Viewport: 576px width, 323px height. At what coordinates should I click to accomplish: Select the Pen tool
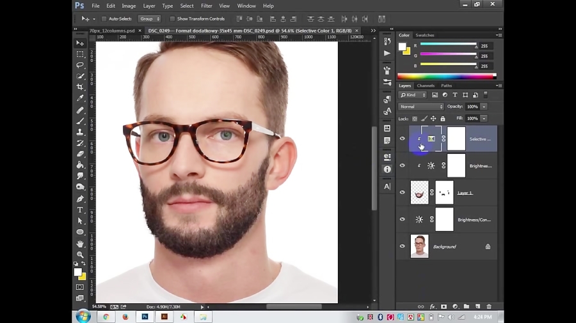coord(80,199)
